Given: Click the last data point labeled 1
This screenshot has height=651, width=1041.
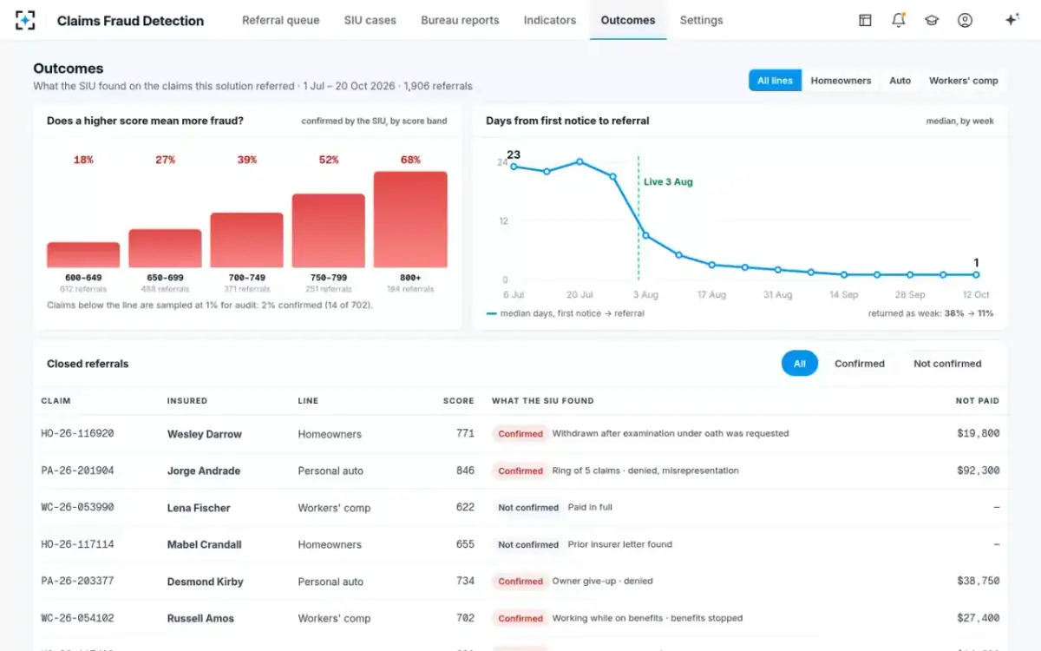Looking at the screenshot, I should 976,274.
